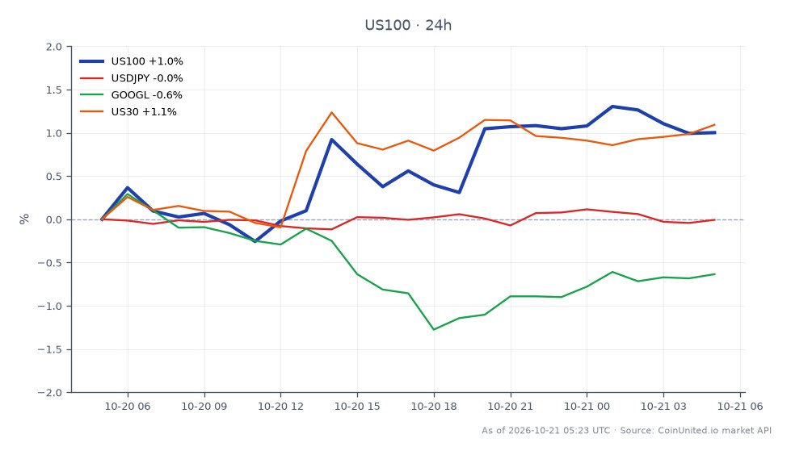791x455 pixels.
Task: Click the US30 orange legend line swatch
Action: tap(92, 112)
